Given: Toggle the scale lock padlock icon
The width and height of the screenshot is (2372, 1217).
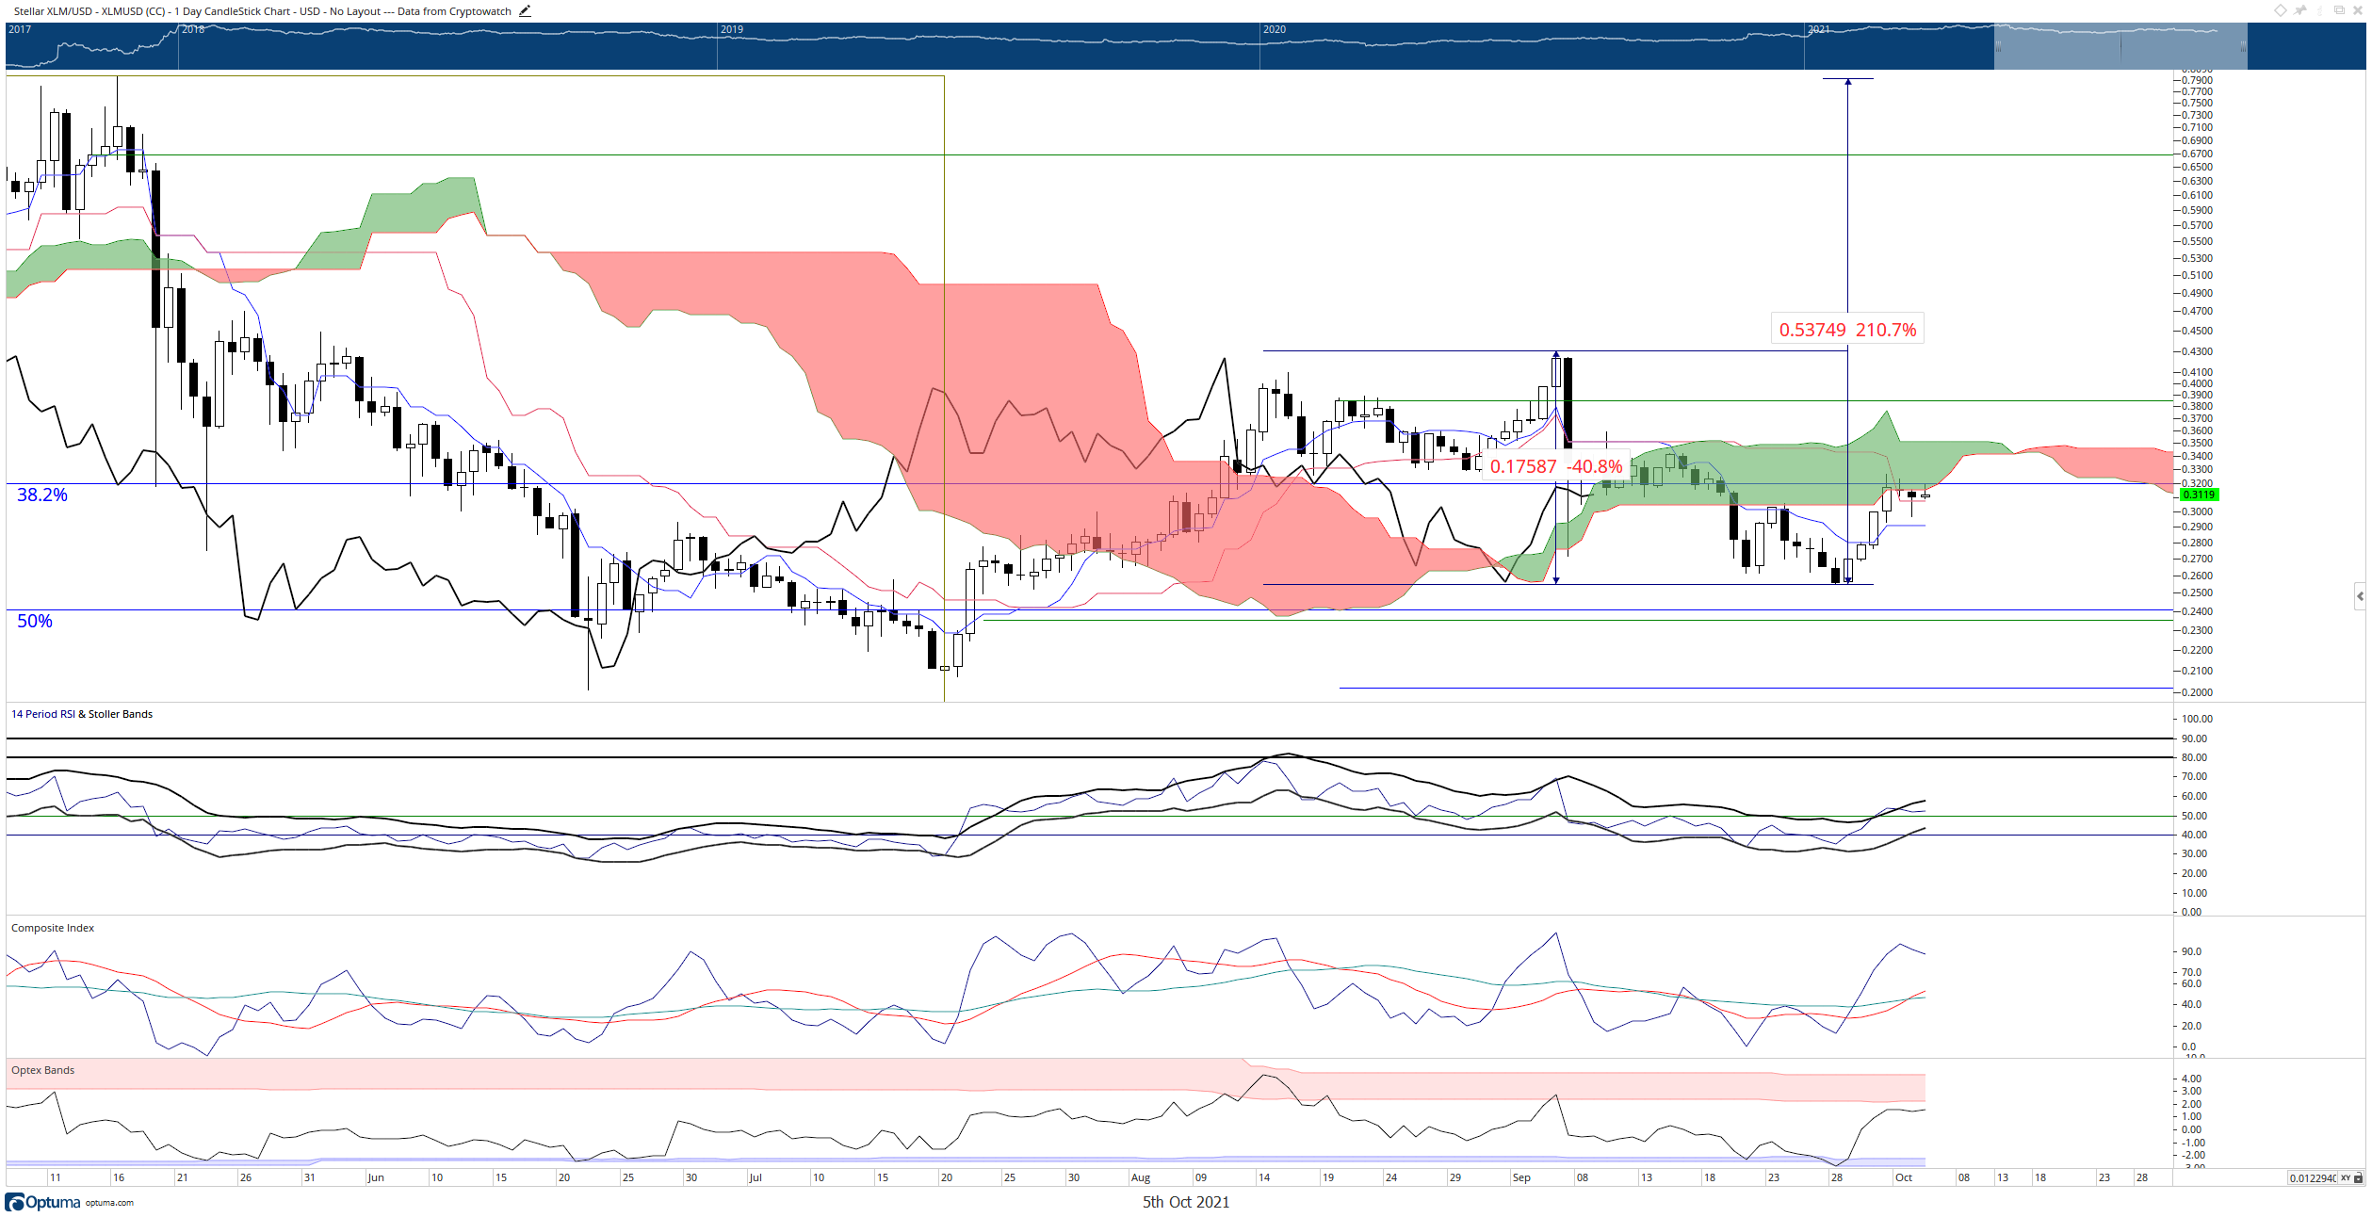Looking at the screenshot, I should (x=2358, y=1178).
